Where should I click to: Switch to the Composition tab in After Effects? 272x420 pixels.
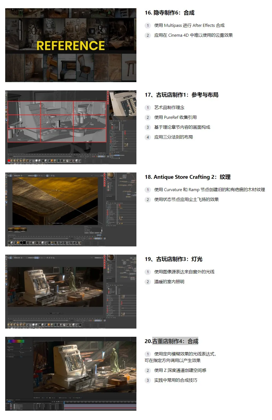pyautogui.click(x=10, y=400)
